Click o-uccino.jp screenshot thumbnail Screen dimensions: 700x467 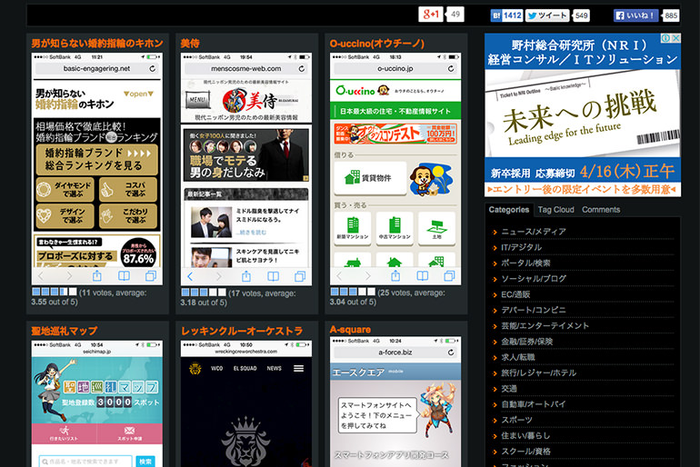395,169
